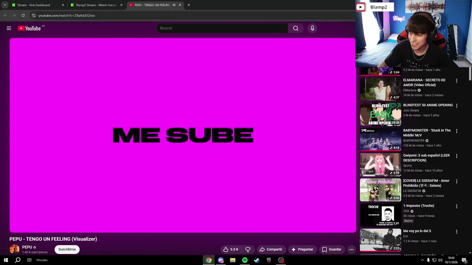Image resolution: width=472 pixels, height=265 pixels.
Task: Open the notification center
Action: pyautogui.click(x=465, y=260)
